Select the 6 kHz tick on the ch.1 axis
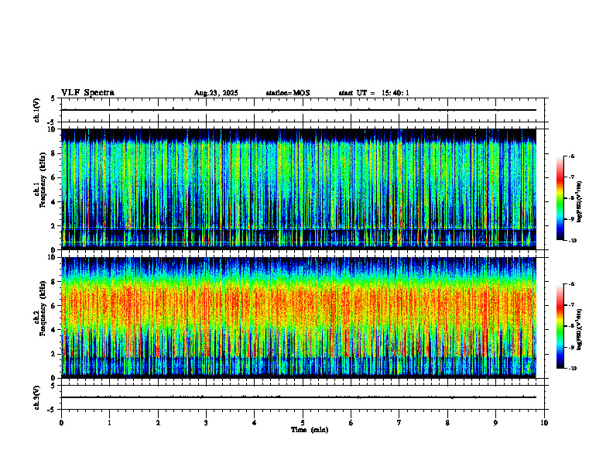Screen dimensions: 613x474 click(x=54, y=177)
